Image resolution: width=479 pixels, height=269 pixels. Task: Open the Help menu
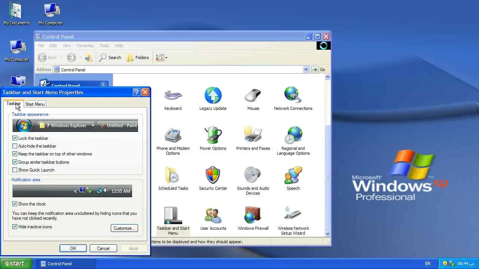pyautogui.click(x=119, y=46)
